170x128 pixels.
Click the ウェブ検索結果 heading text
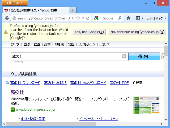pos(24,74)
